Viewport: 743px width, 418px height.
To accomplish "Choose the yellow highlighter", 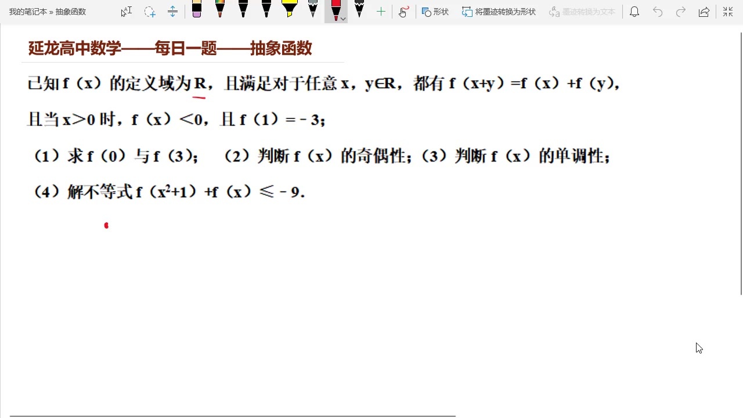I will point(290,9).
